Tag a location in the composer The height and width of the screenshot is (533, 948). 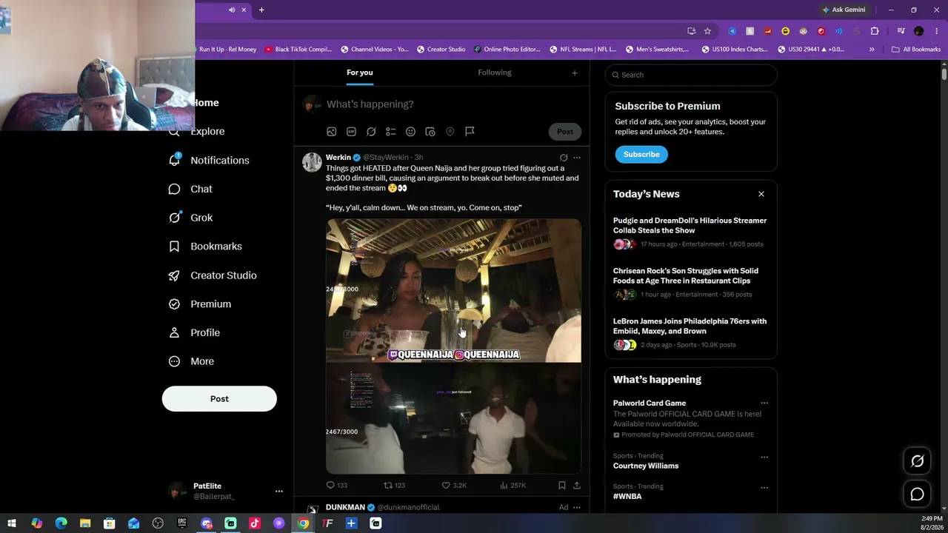(x=450, y=132)
